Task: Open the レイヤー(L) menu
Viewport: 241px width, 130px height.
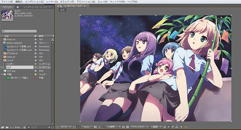Action: click(x=52, y=2)
